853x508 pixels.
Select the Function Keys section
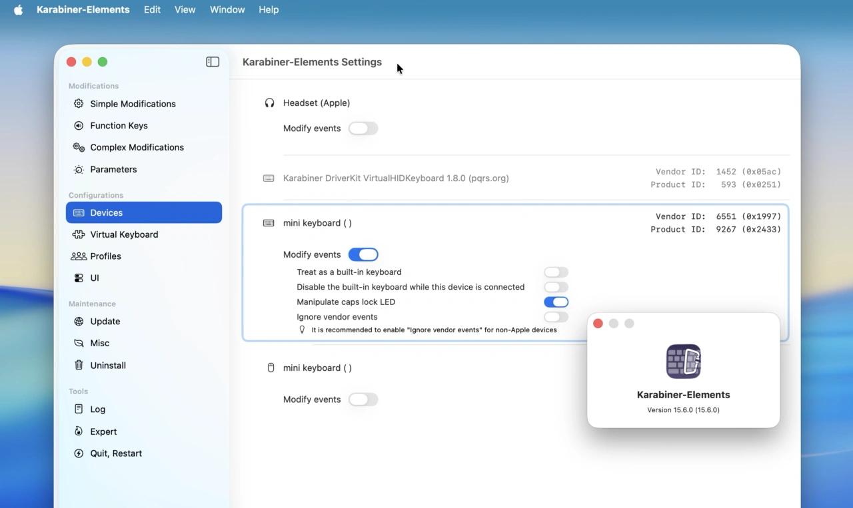pos(119,125)
